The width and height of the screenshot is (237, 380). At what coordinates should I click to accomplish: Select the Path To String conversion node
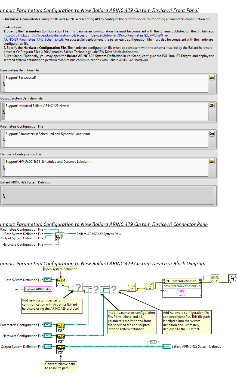click(x=153, y=342)
